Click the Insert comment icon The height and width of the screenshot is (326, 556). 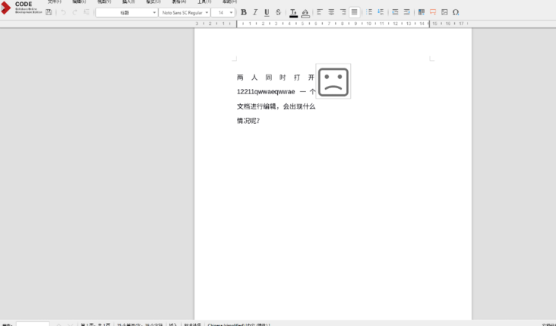point(433,12)
